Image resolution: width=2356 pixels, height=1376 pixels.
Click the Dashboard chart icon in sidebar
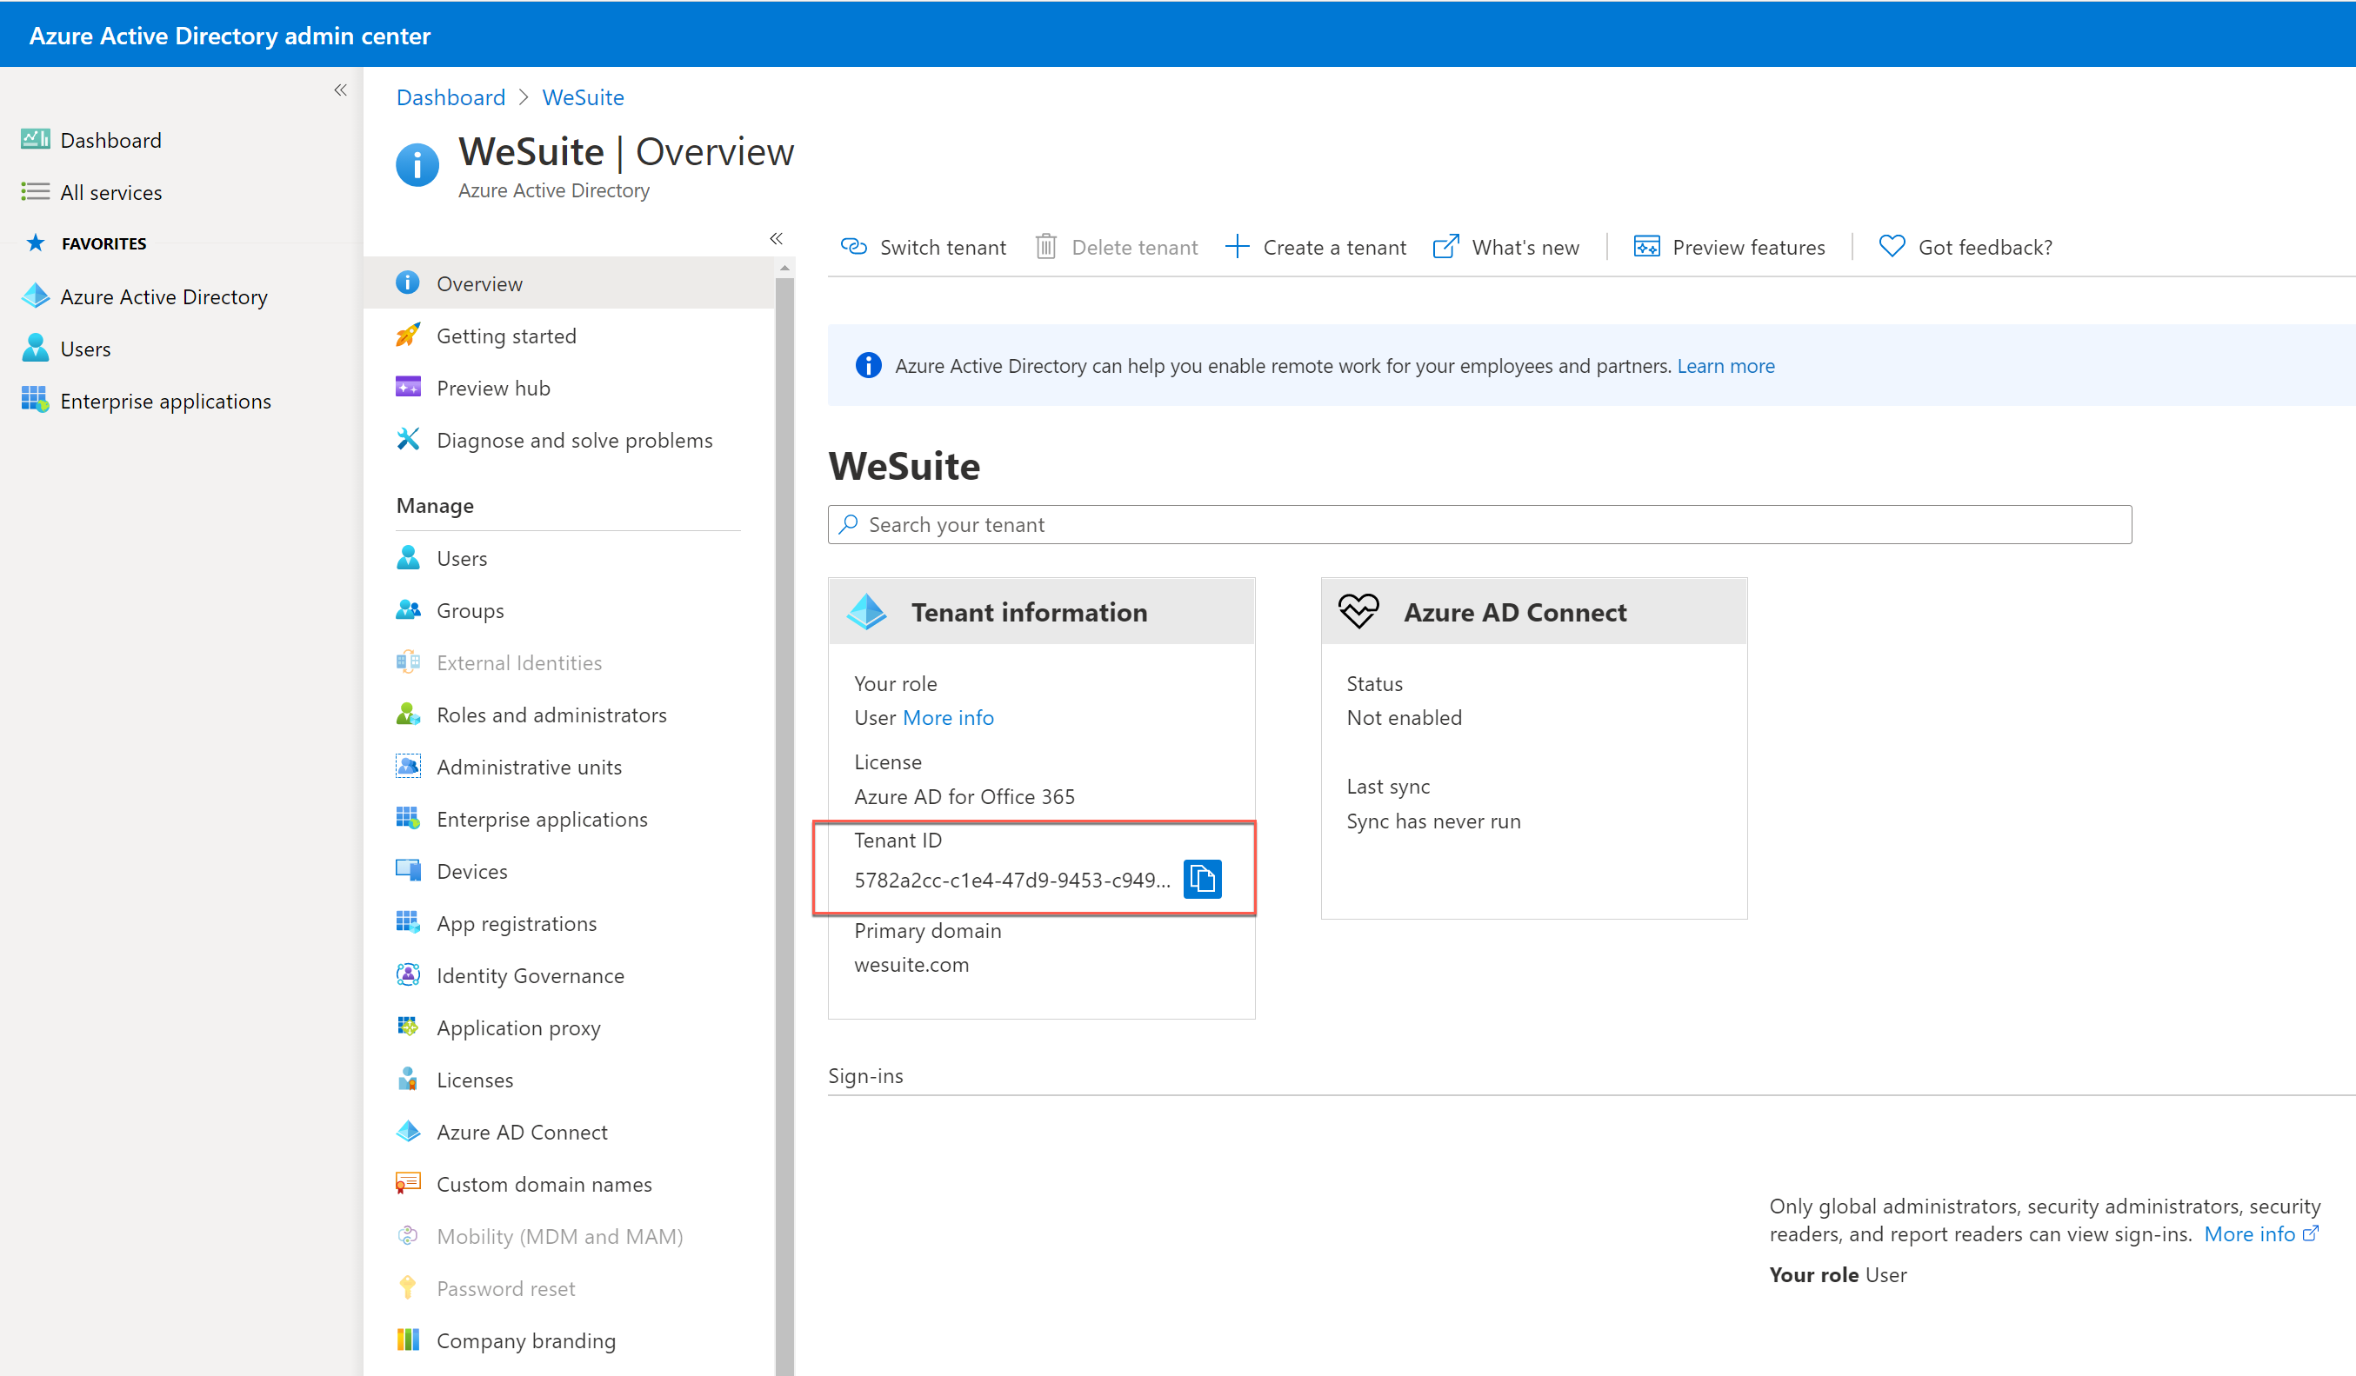click(x=36, y=139)
